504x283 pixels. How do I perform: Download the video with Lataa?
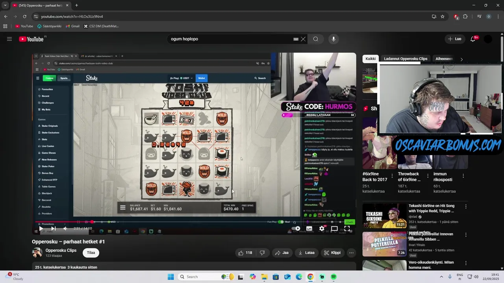pyautogui.click(x=307, y=253)
